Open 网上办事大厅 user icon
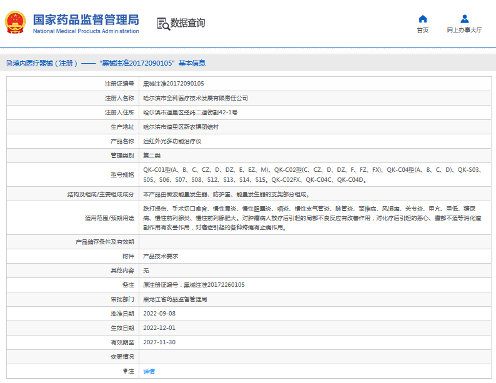Viewport: 496px width, 383px height. (x=464, y=19)
